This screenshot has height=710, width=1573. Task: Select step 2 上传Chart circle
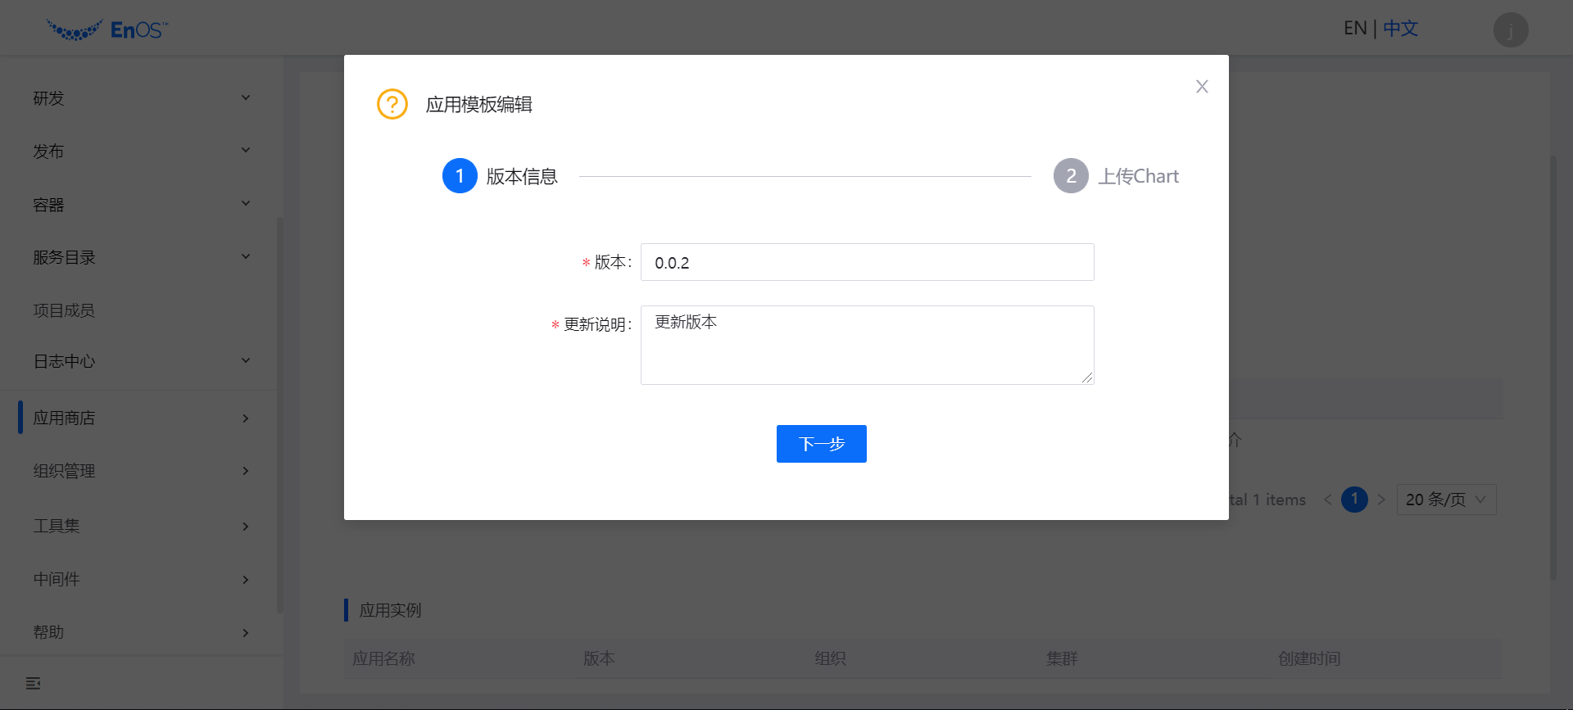pos(1071,176)
